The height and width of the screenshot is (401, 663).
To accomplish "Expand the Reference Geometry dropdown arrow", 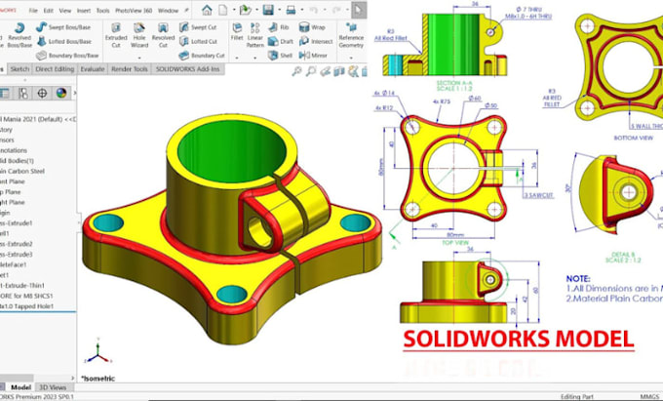I will [351, 58].
